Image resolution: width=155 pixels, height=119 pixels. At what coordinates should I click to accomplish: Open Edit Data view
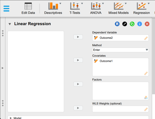(x=28, y=9)
